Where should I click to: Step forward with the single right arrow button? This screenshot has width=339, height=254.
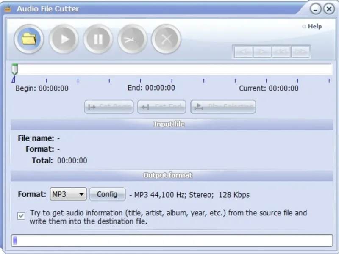point(262,52)
